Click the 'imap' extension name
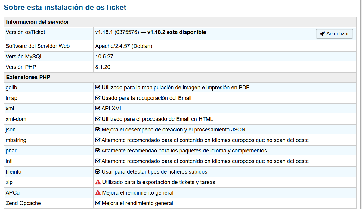The height and width of the screenshot is (209, 362). tap(12, 98)
